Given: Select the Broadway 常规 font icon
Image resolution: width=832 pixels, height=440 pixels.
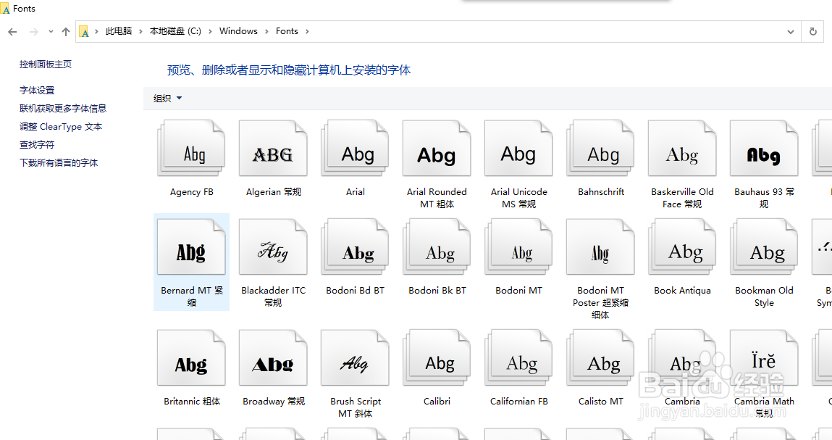Looking at the screenshot, I should tap(273, 358).
